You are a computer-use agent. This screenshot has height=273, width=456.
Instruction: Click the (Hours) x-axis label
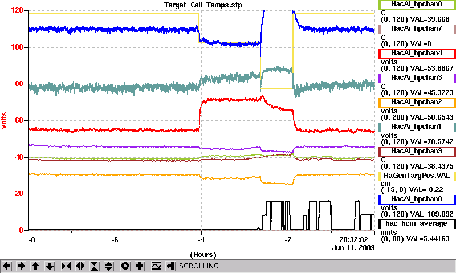click(x=203, y=255)
